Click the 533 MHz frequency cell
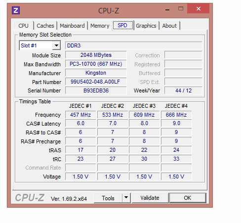 pyautogui.click(x=113, y=115)
